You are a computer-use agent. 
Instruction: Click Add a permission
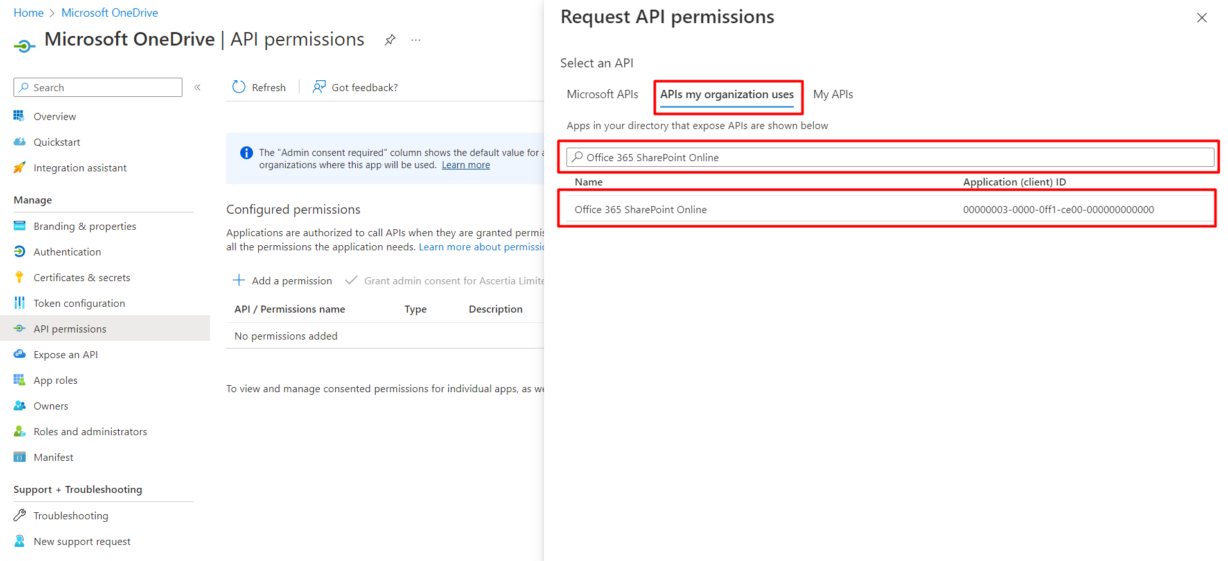(x=283, y=280)
